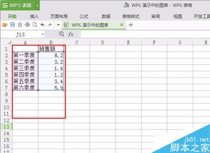The image size is (210, 153).
Task: Click cell with value 8.2
Action: point(51,55)
